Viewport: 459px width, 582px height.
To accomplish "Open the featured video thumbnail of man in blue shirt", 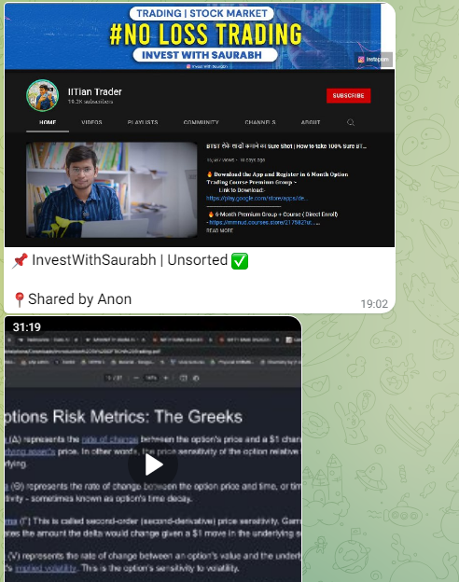I will tap(112, 189).
